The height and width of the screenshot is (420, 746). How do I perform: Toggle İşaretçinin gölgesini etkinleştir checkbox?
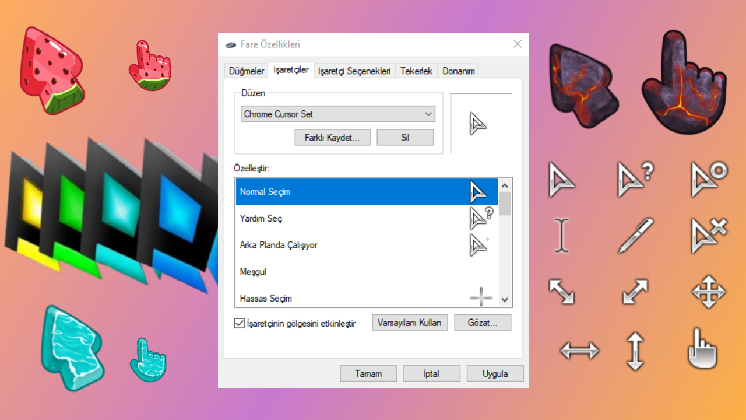coord(239,323)
